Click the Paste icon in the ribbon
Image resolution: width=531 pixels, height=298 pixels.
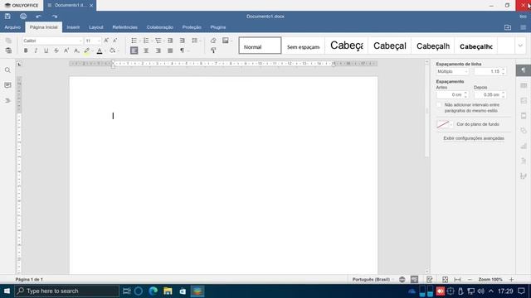pos(8,50)
